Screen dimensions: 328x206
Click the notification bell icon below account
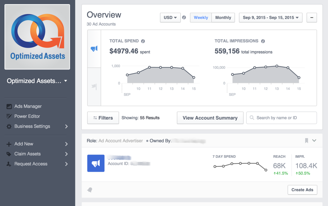click(90, 190)
